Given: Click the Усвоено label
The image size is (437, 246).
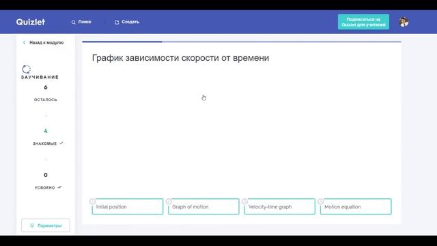Looking at the screenshot, I should [45, 188].
